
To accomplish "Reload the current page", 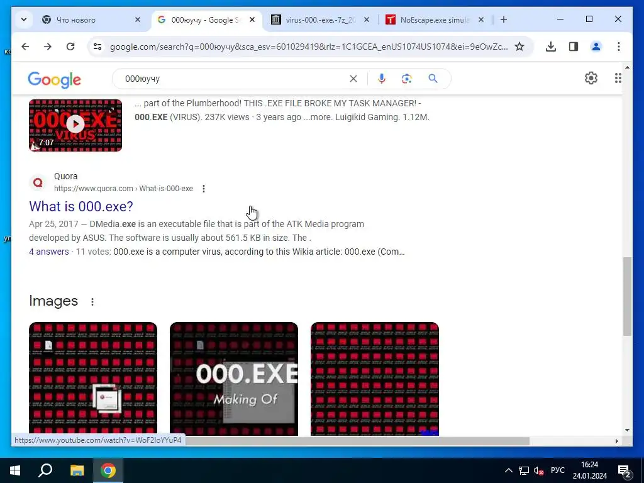I will click(70, 47).
